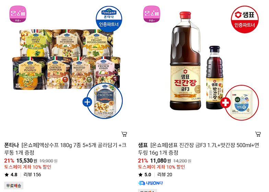This screenshot has height=192, width=269.
Task: Click 폰타나 brand name link
Action: pyautogui.click(x=12, y=145)
